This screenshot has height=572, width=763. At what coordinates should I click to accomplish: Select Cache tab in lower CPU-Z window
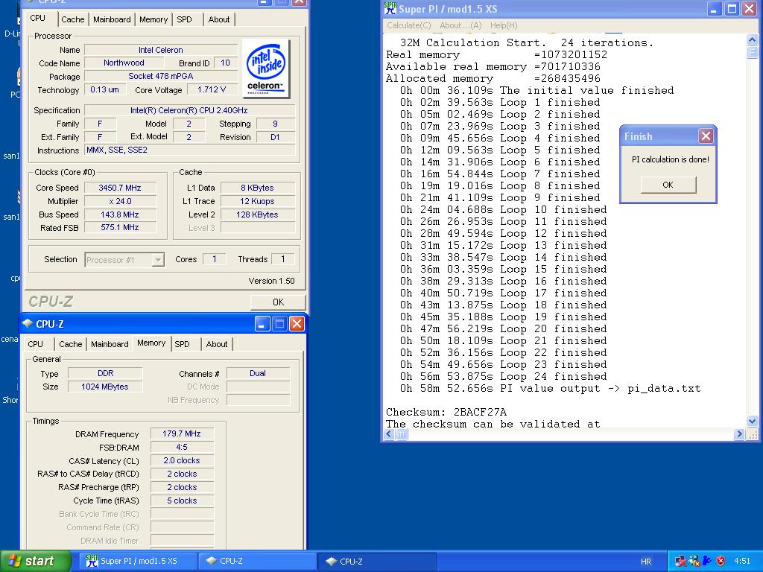coord(71,344)
